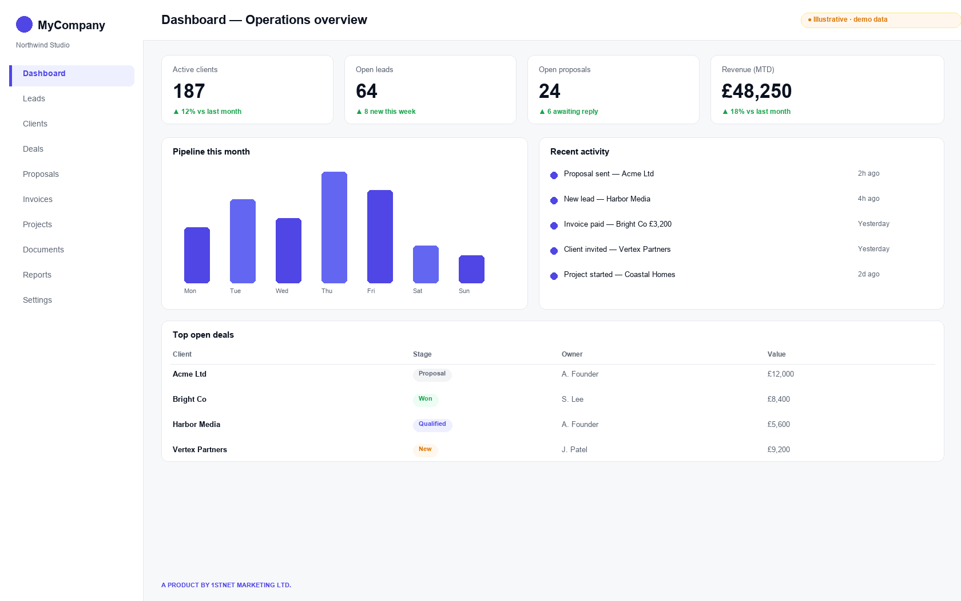Open Reports from the sidebar
961x601 pixels.
click(x=72, y=275)
